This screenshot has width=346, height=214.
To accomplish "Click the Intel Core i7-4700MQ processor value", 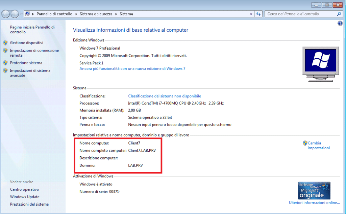I will (176, 103).
